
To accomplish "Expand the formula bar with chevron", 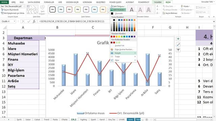I will click(x=214, y=22).
